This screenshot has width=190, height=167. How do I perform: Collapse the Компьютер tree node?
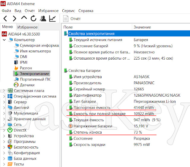[4, 40]
